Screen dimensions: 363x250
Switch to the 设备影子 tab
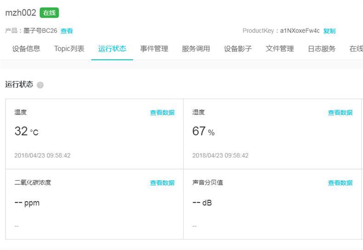238,49
